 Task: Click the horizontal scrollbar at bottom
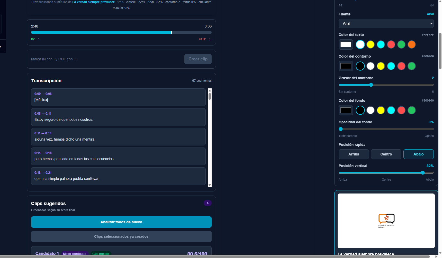click(x=215, y=256)
